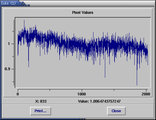This screenshot has width=156, height=120.
Task: Click the x-axis label 1000
Action: (81, 94)
